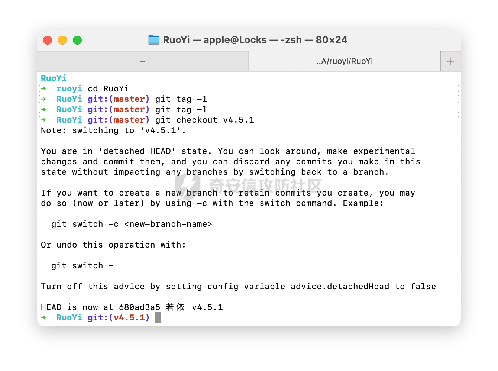Click the 'git checkout v4.5.1' command text
This screenshot has height=371, width=498.
coord(204,120)
